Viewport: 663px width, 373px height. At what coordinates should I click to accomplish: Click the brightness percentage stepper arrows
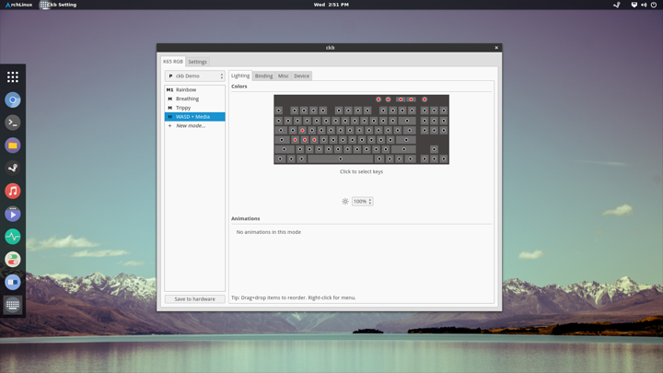[x=370, y=201]
